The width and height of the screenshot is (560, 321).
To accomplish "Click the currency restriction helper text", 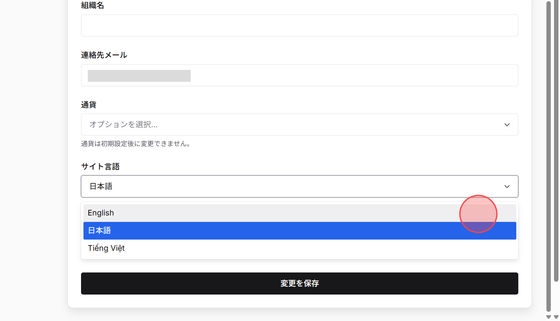I will [136, 144].
